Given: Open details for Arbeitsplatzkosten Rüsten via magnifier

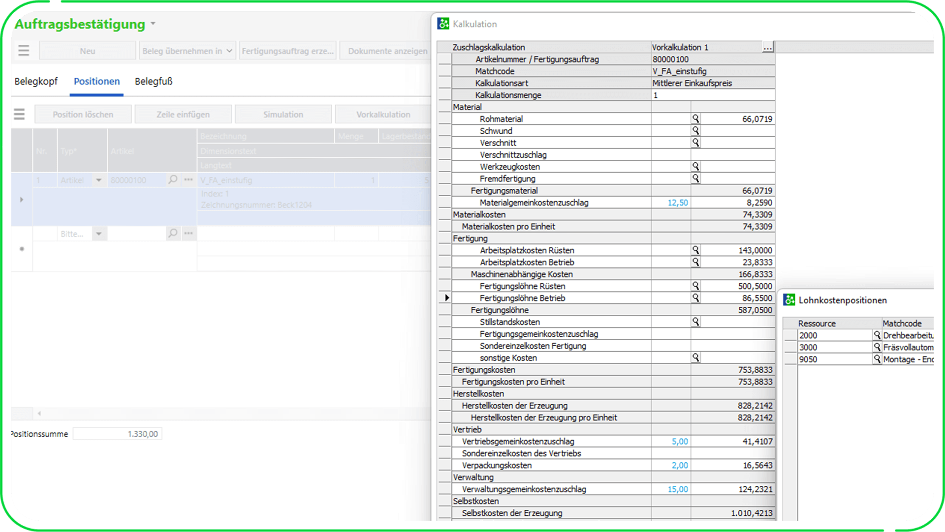Looking at the screenshot, I should click(695, 250).
